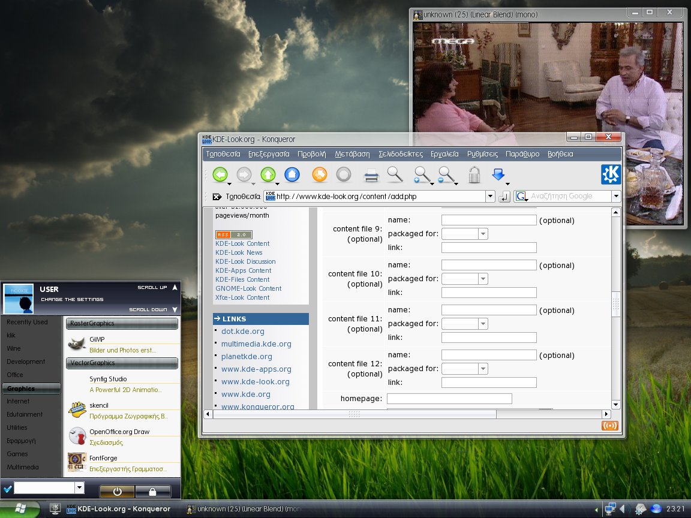Open the KDE-Look News link
Image resolution: width=691 pixels, height=518 pixels.
point(239,252)
